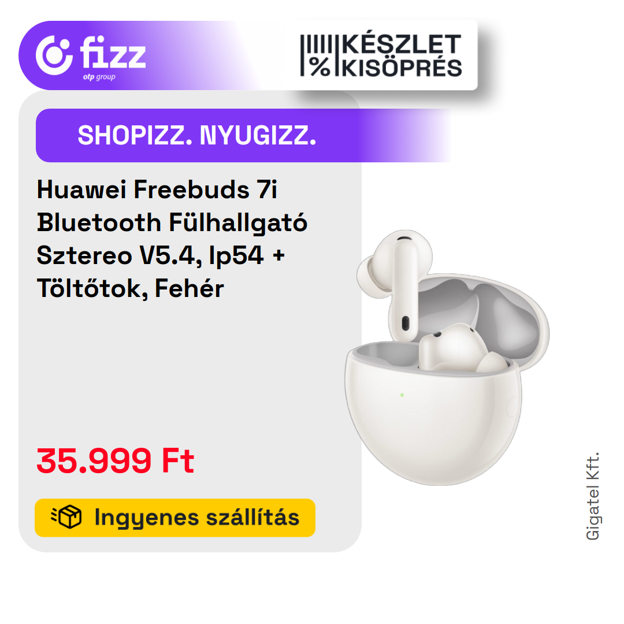The image size is (624, 624).
Task: Click the 35.999 Ft price
Action: coord(115,460)
